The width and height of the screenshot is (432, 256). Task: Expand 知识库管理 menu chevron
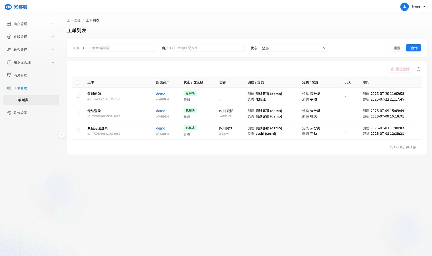(x=53, y=62)
